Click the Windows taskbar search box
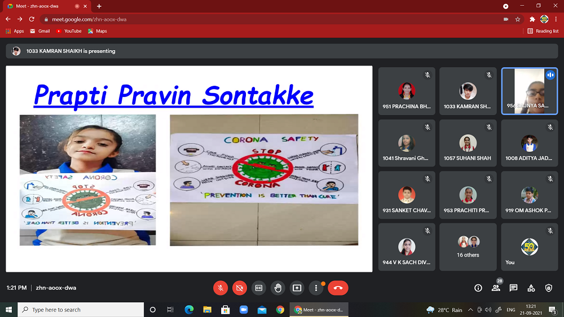This screenshot has width=564, height=317. (x=81, y=310)
